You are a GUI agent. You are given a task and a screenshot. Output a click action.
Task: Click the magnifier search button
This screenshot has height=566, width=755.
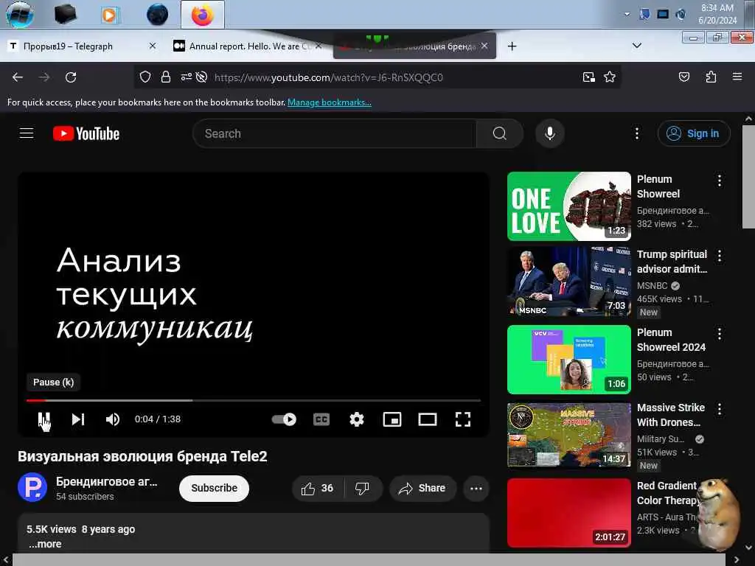[x=499, y=133]
